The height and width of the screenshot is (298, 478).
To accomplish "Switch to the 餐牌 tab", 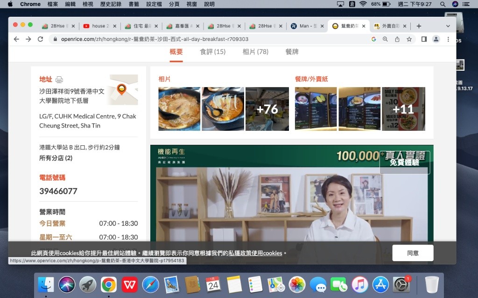I will pyautogui.click(x=292, y=52).
